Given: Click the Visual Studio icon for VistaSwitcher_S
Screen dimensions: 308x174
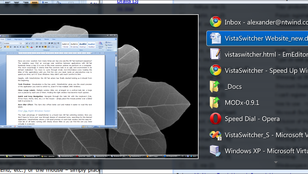Looking at the screenshot, I should [216, 135].
